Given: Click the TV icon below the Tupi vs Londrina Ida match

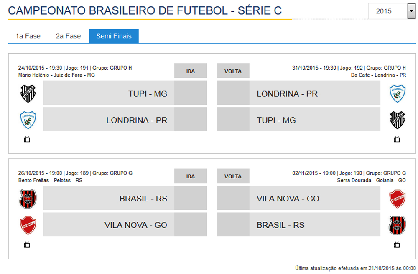Looking at the screenshot, I should pos(27,140).
